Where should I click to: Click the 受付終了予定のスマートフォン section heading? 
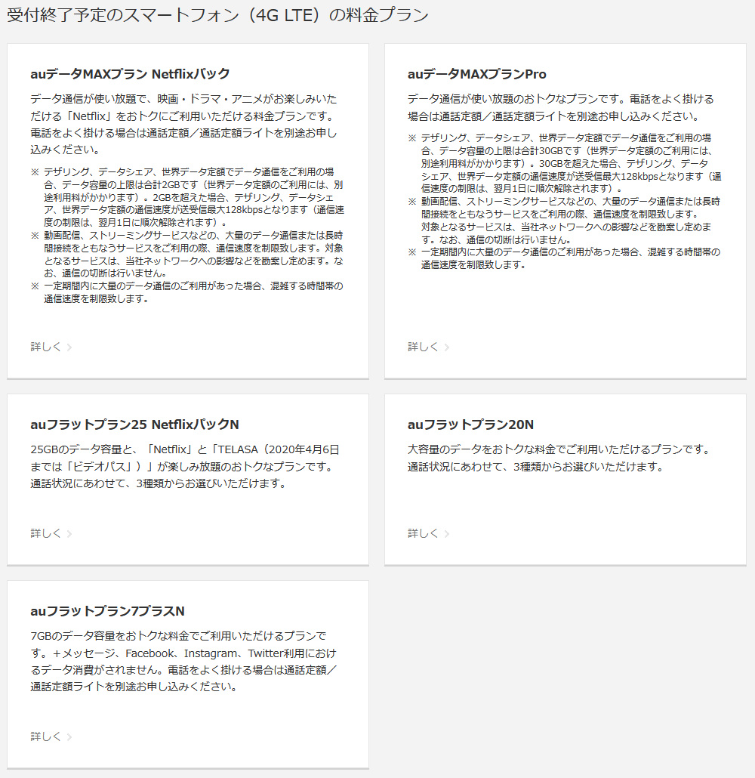coord(217,15)
